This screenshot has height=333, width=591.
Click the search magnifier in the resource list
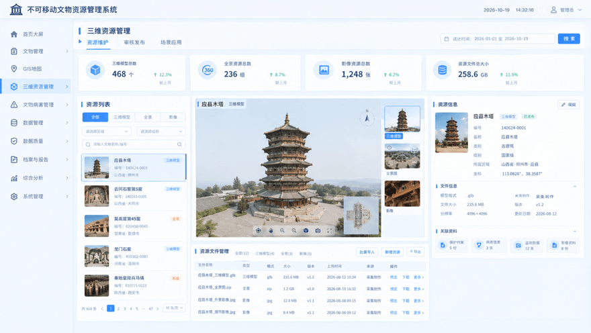[179, 144]
